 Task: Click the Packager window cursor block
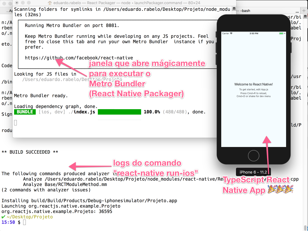click(x=16, y=123)
